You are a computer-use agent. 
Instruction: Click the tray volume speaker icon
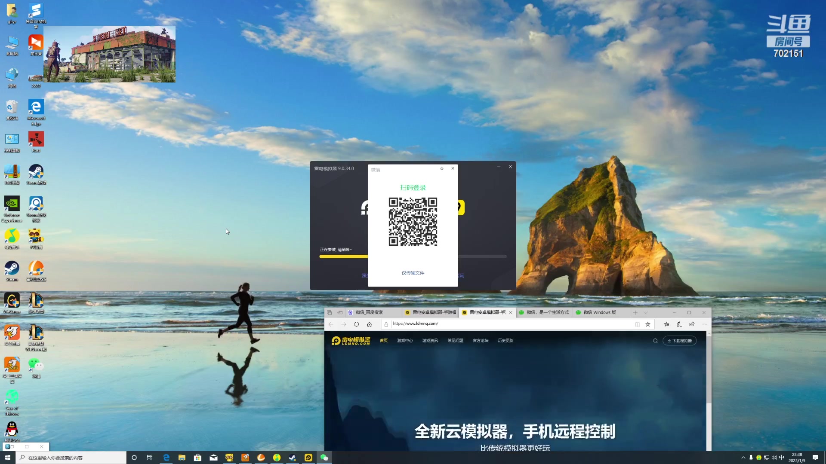(x=774, y=458)
